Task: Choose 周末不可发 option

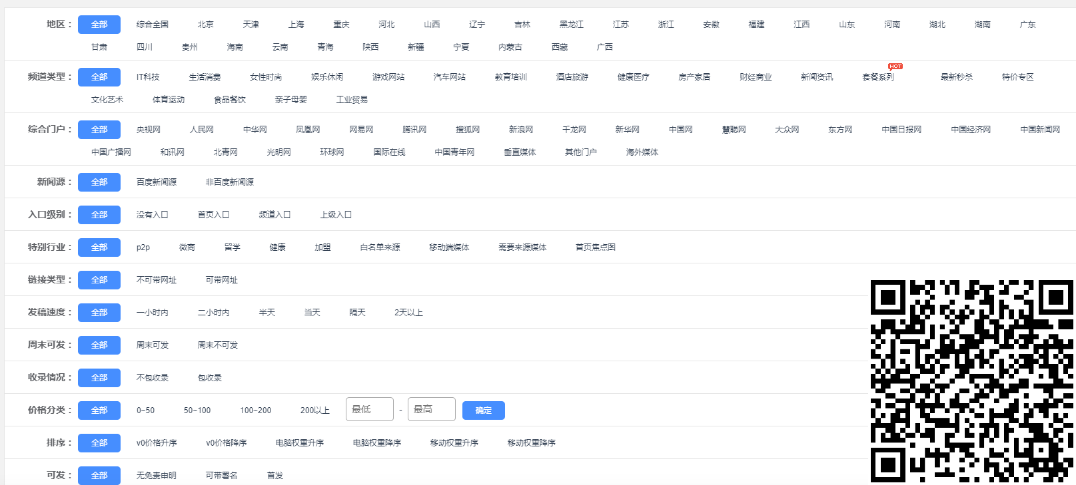Action: (218, 345)
